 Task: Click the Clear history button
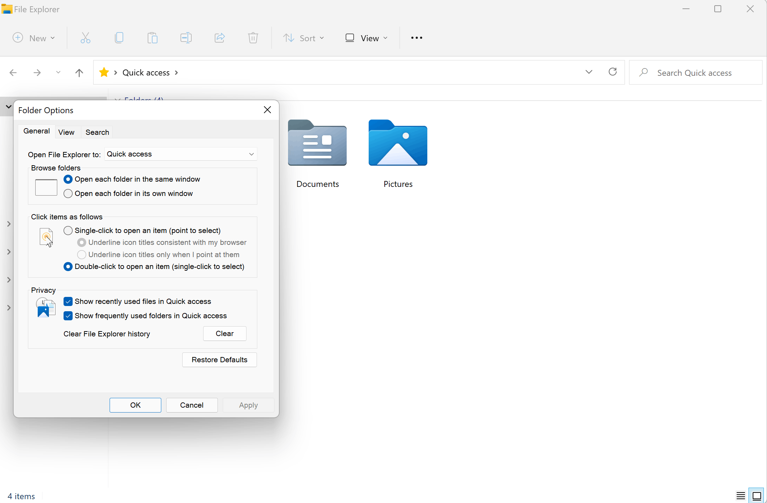(224, 334)
